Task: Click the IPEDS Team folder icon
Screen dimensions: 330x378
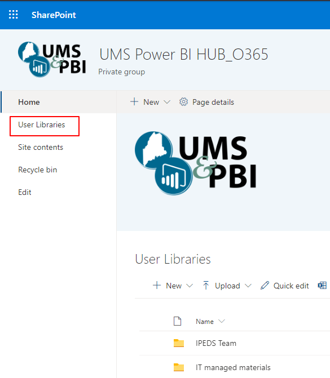Action: click(179, 343)
